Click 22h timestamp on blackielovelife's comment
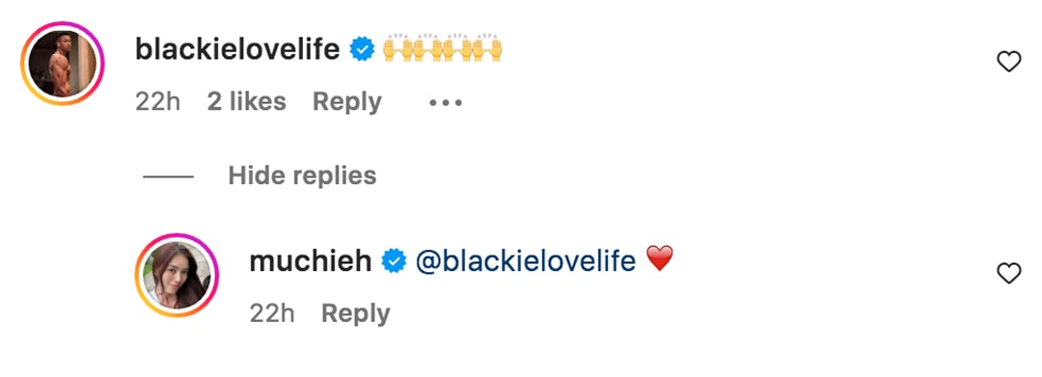This screenshot has height=377, width=1042. tap(158, 102)
